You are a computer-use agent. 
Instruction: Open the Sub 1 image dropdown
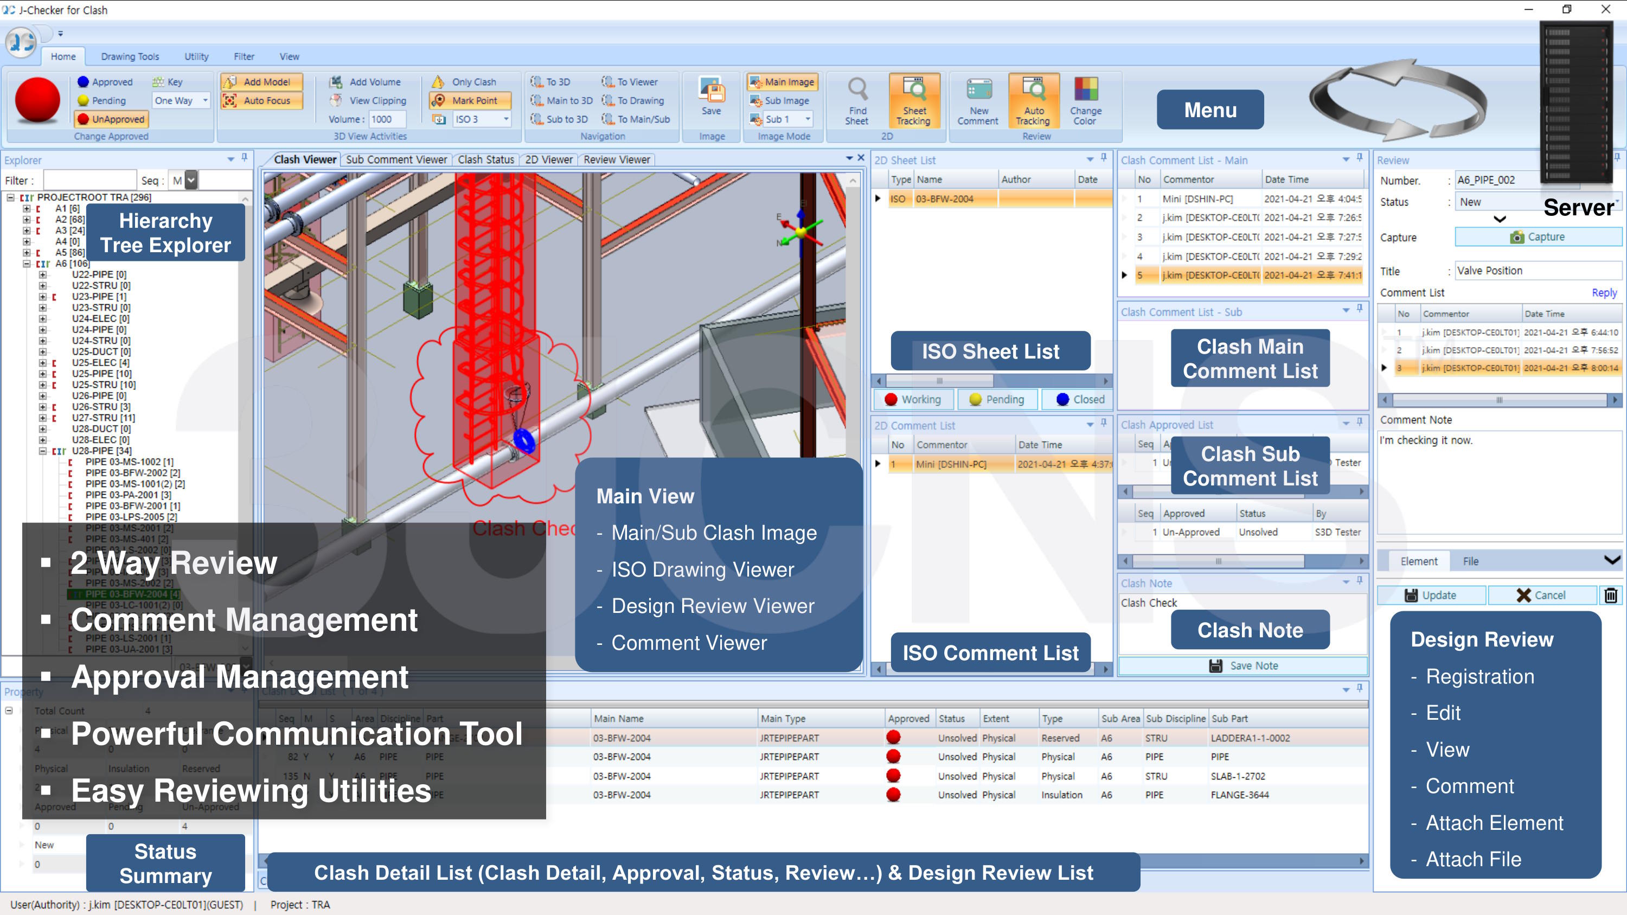[787, 119]
